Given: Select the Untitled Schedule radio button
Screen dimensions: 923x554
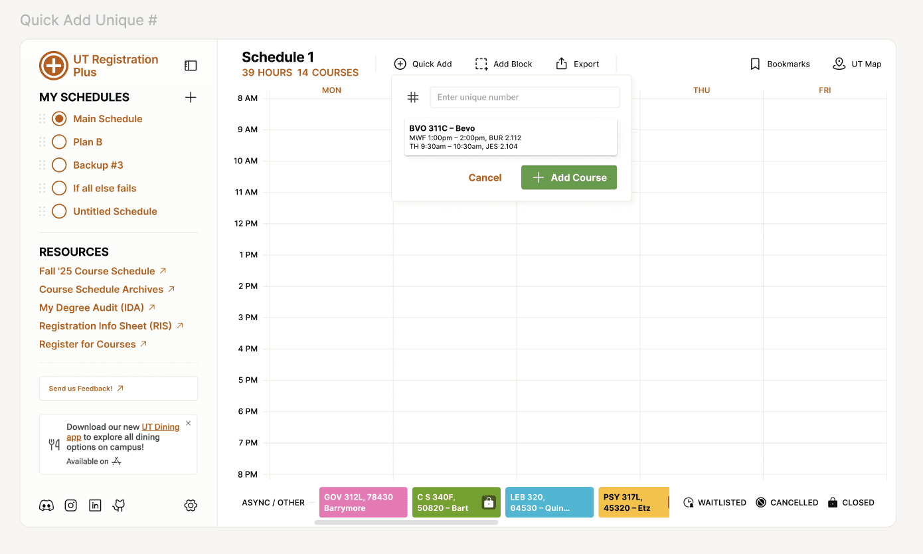Looking at the screenshot, I should [x=59, y=211].
